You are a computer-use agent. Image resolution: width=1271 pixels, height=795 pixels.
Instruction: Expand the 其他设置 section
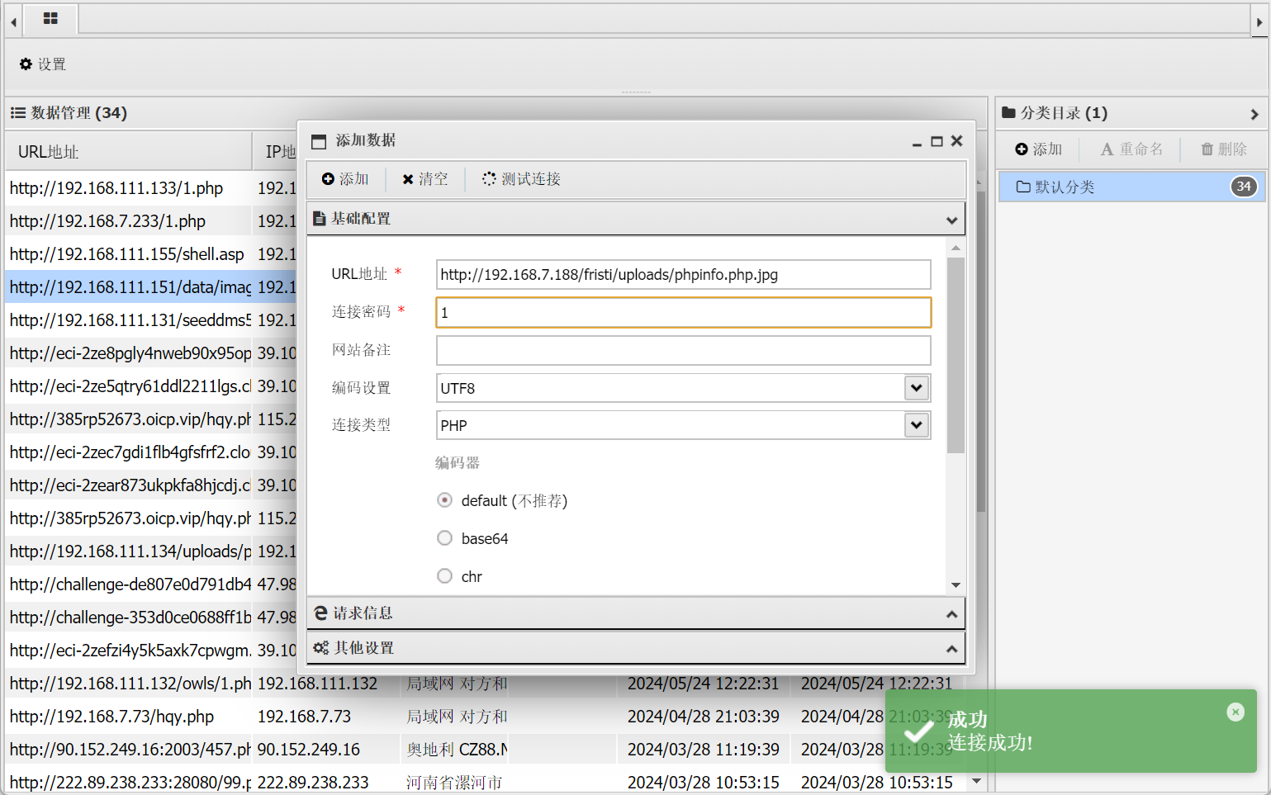[x=636, y=648]
